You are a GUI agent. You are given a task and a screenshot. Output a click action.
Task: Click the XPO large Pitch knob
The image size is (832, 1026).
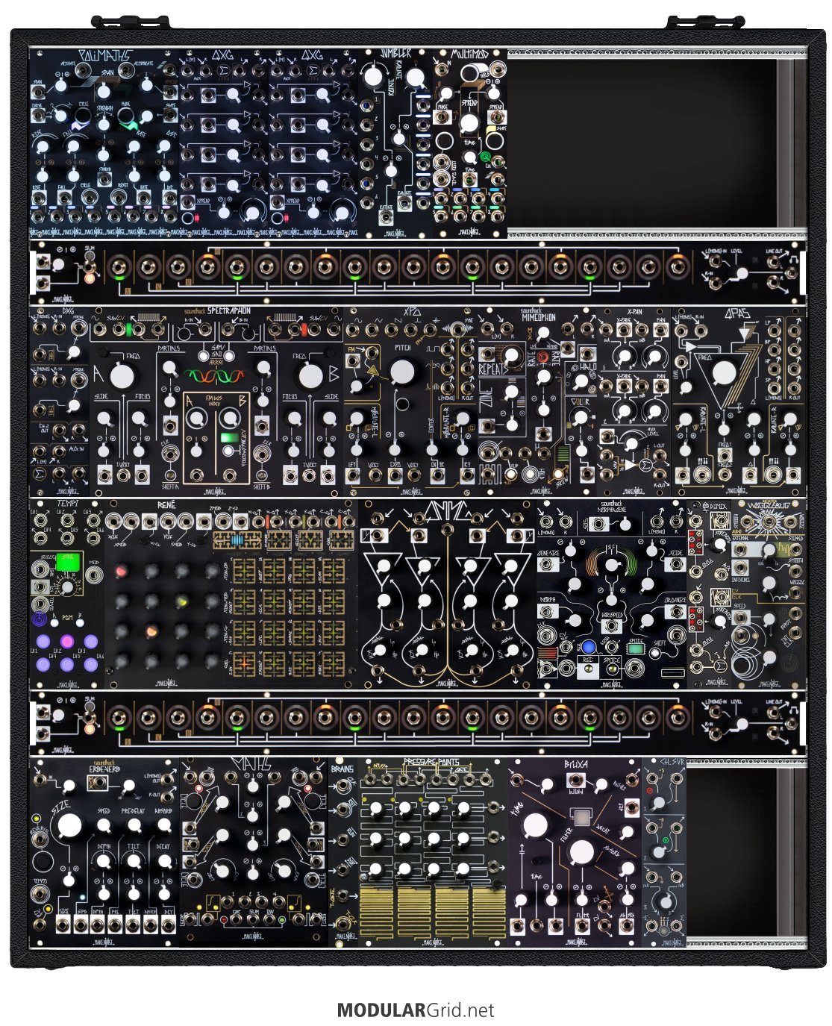[x=402, y=371]
